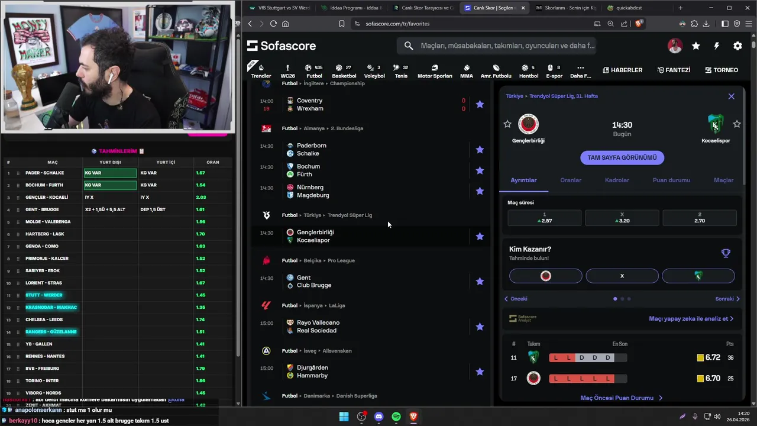Select the home win odds 2.57

point(544,218)
